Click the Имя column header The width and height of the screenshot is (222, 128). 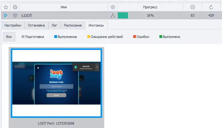pyautogui.click(x=64, y=7)
